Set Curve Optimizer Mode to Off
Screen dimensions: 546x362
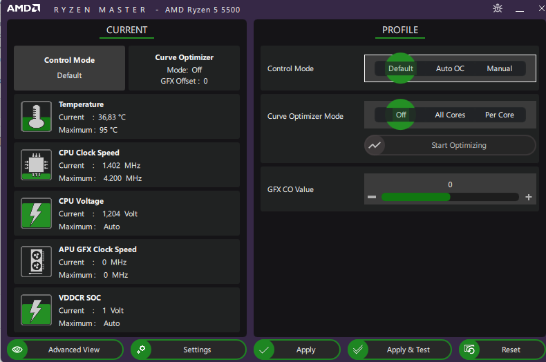[x=401, y=115]
